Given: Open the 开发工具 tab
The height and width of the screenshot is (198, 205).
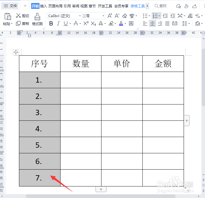Looking at the screenshot, I should 105,6.
